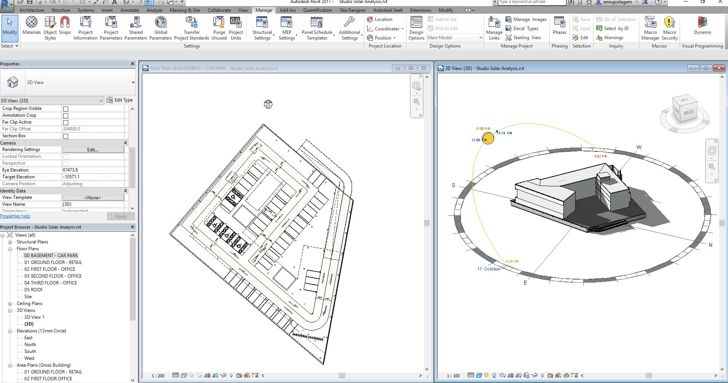Toggle the Section Box checkbox
Viewport: 728px width, 383px height.
(66, 136)
